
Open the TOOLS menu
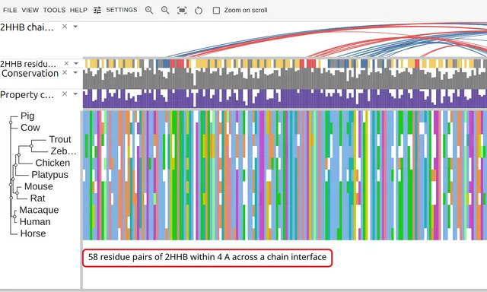(54, 10)
